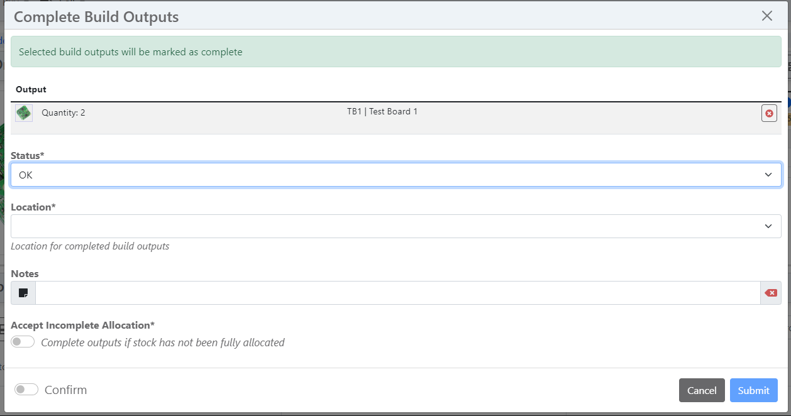The image size is (791, 416).
Task: Enable Accept Incomplete Allocation switch
Action: tap(23, 342)
